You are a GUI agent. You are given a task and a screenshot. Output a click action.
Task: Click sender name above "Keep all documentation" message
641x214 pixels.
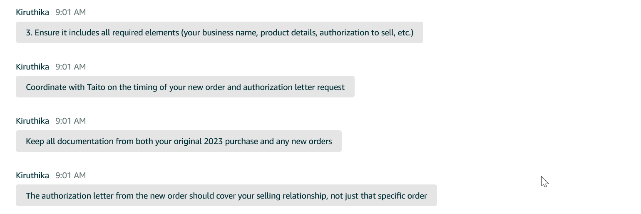click(32, 121)
